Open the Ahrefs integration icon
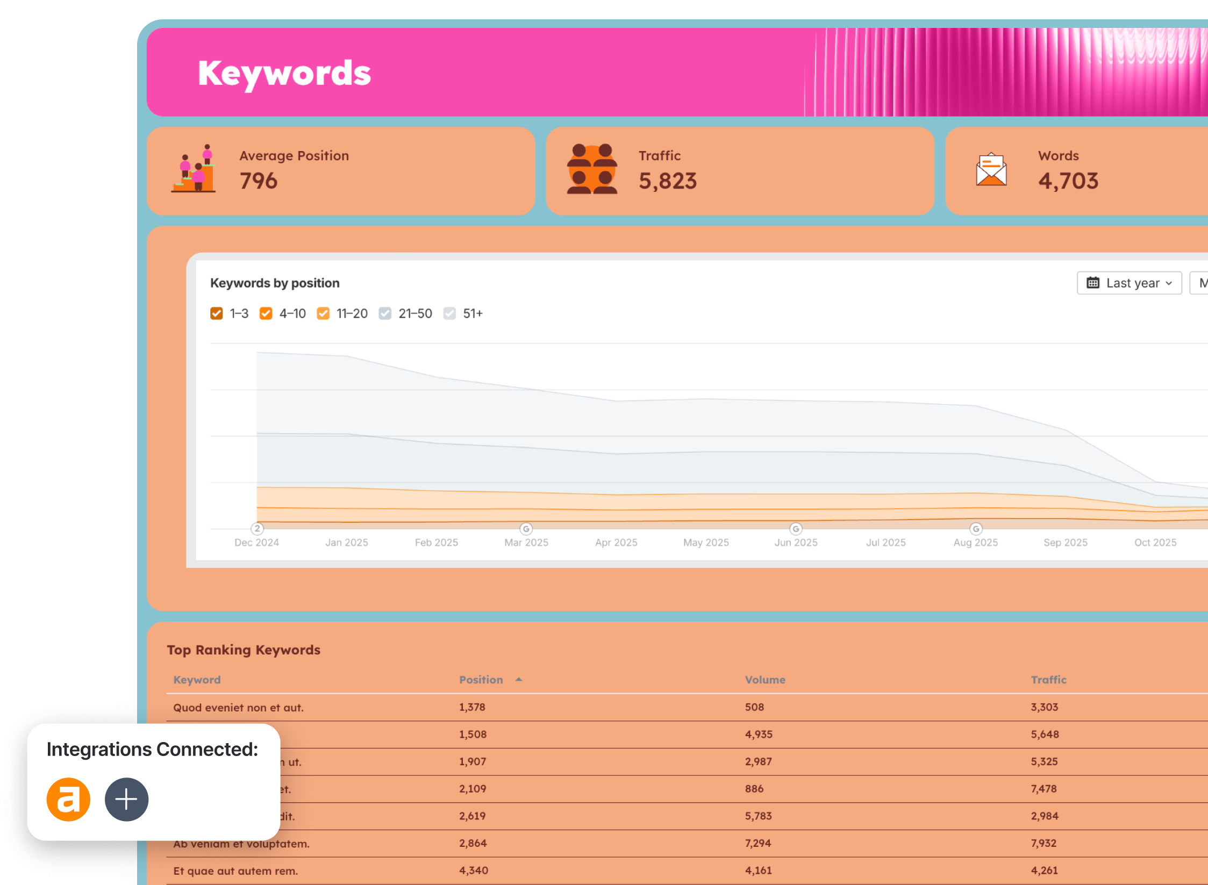1208x885 pixels. [68, 799]
